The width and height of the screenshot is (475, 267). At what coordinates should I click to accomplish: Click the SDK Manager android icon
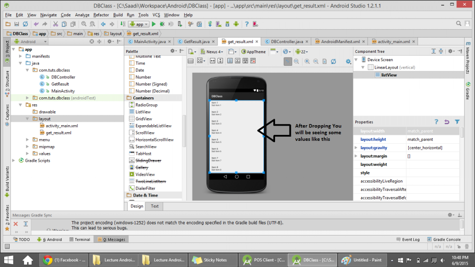[x=227, y=24]
